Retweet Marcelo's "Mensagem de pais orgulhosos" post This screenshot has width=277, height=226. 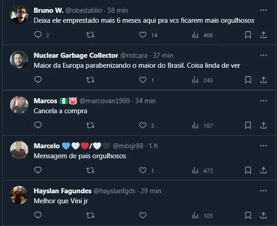(90, 170)
